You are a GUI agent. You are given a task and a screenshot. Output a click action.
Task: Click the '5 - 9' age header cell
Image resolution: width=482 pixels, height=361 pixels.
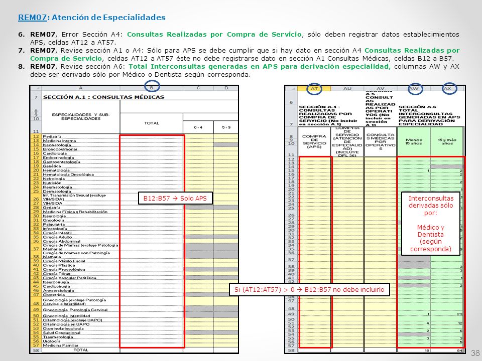[x=226, y=127]
